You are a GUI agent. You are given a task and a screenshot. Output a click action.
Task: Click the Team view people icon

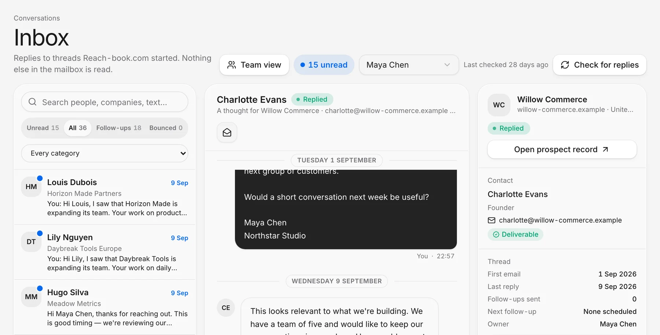(231, 65)
